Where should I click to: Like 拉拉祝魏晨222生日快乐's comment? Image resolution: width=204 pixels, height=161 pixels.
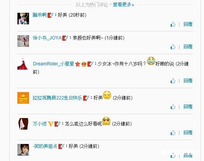pyautogui.click(x=173, y=107)
